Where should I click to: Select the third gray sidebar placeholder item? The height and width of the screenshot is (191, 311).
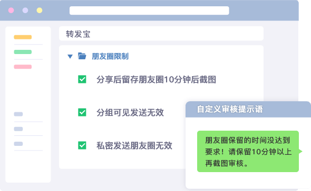[18, 144]
